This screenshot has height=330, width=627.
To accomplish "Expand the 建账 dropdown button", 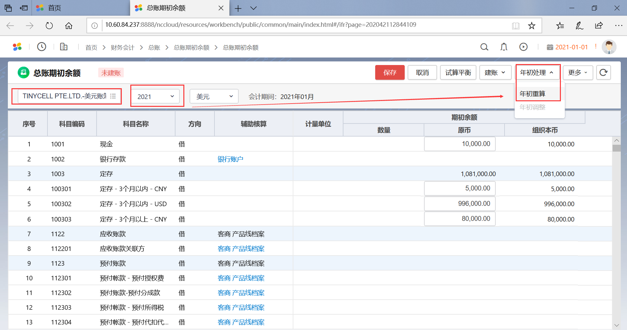I will point(495,73).
